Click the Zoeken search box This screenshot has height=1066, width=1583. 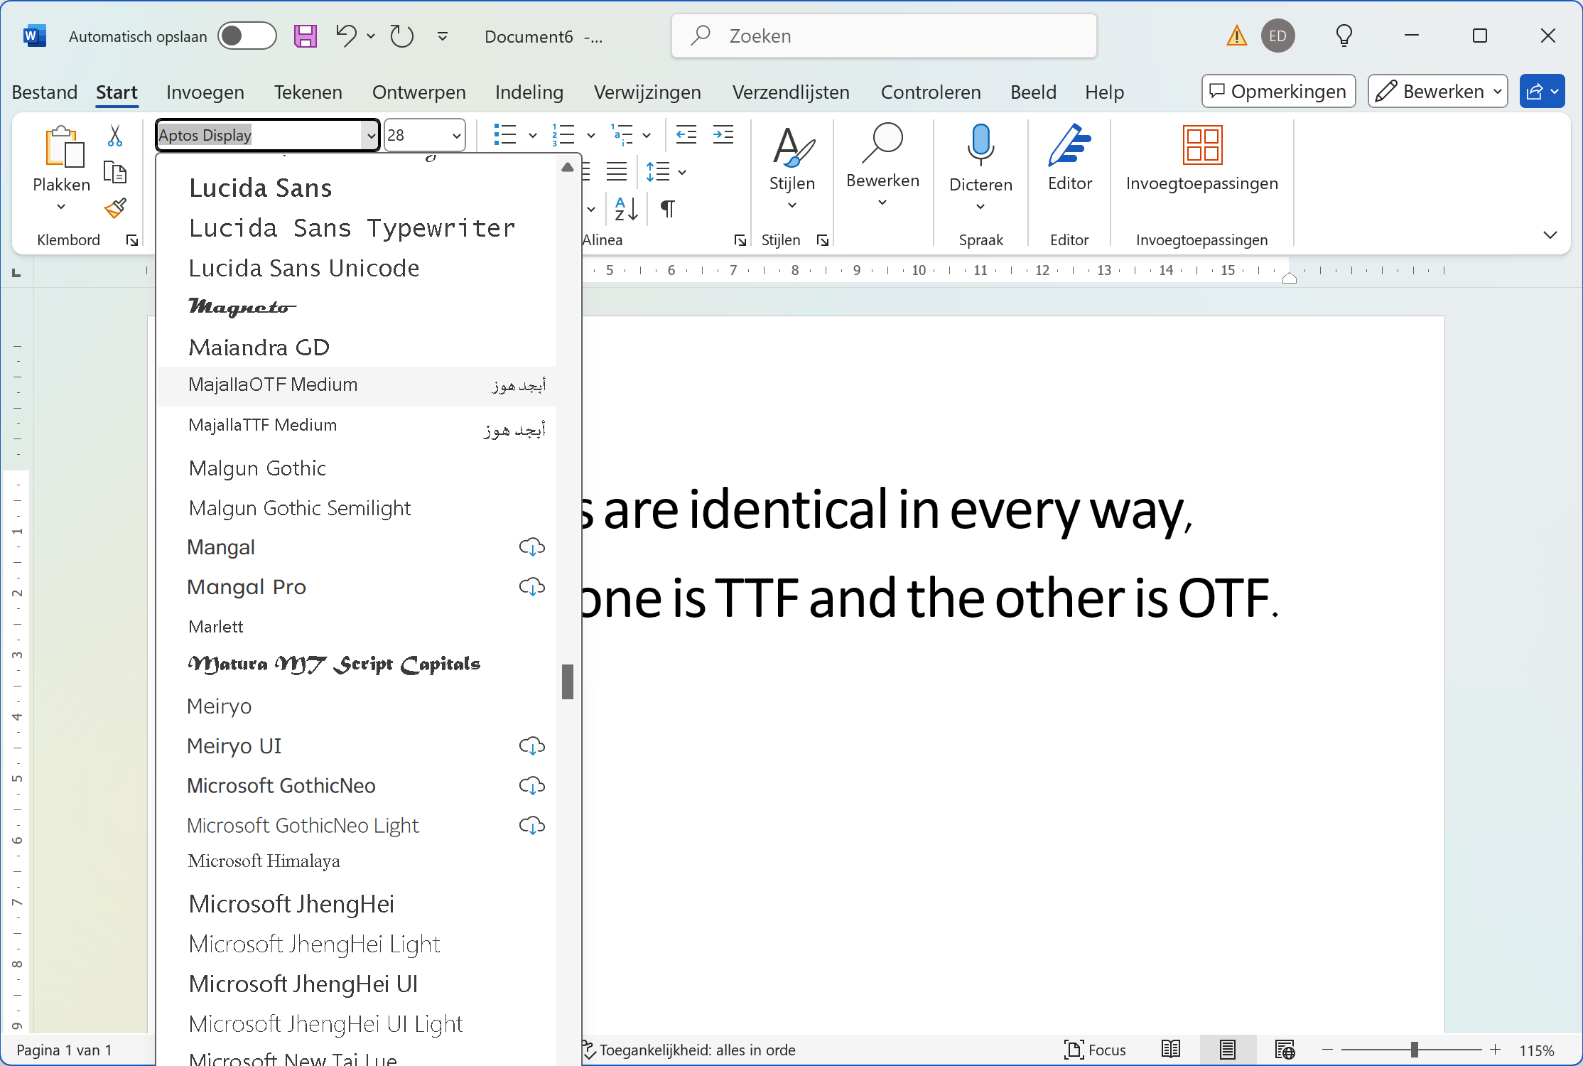click(884, 36)
